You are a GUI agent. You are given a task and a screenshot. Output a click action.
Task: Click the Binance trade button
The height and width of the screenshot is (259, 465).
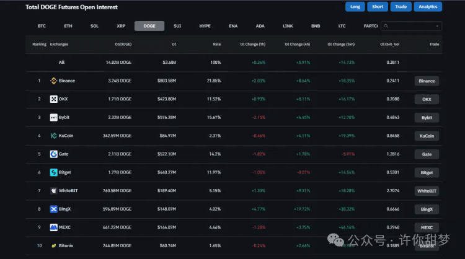coord(427,81)
